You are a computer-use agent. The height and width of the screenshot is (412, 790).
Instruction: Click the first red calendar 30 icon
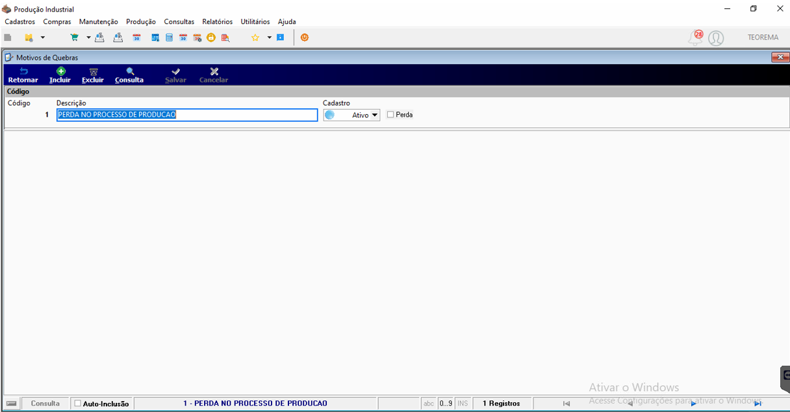[136, 38]
